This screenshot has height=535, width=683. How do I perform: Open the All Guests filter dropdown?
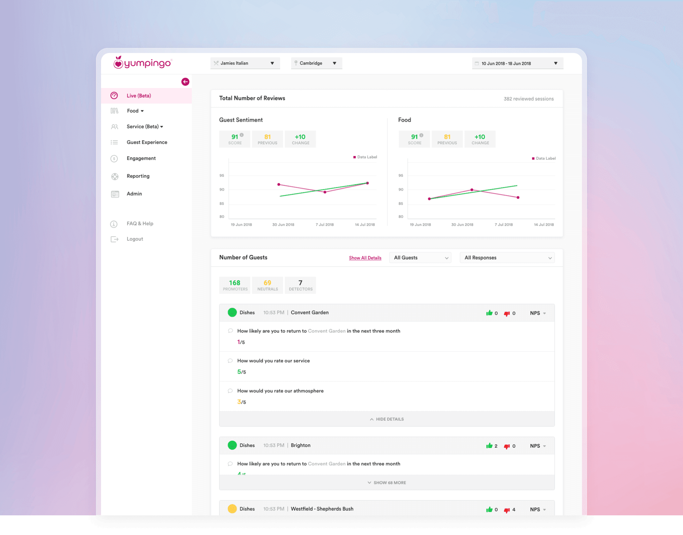coord(420,258)
